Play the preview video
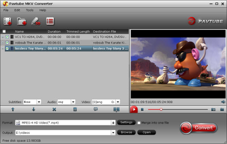 point(134,110)
